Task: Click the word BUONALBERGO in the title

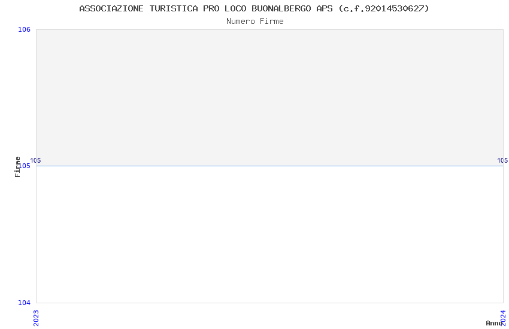Action: tap(281, 8)
